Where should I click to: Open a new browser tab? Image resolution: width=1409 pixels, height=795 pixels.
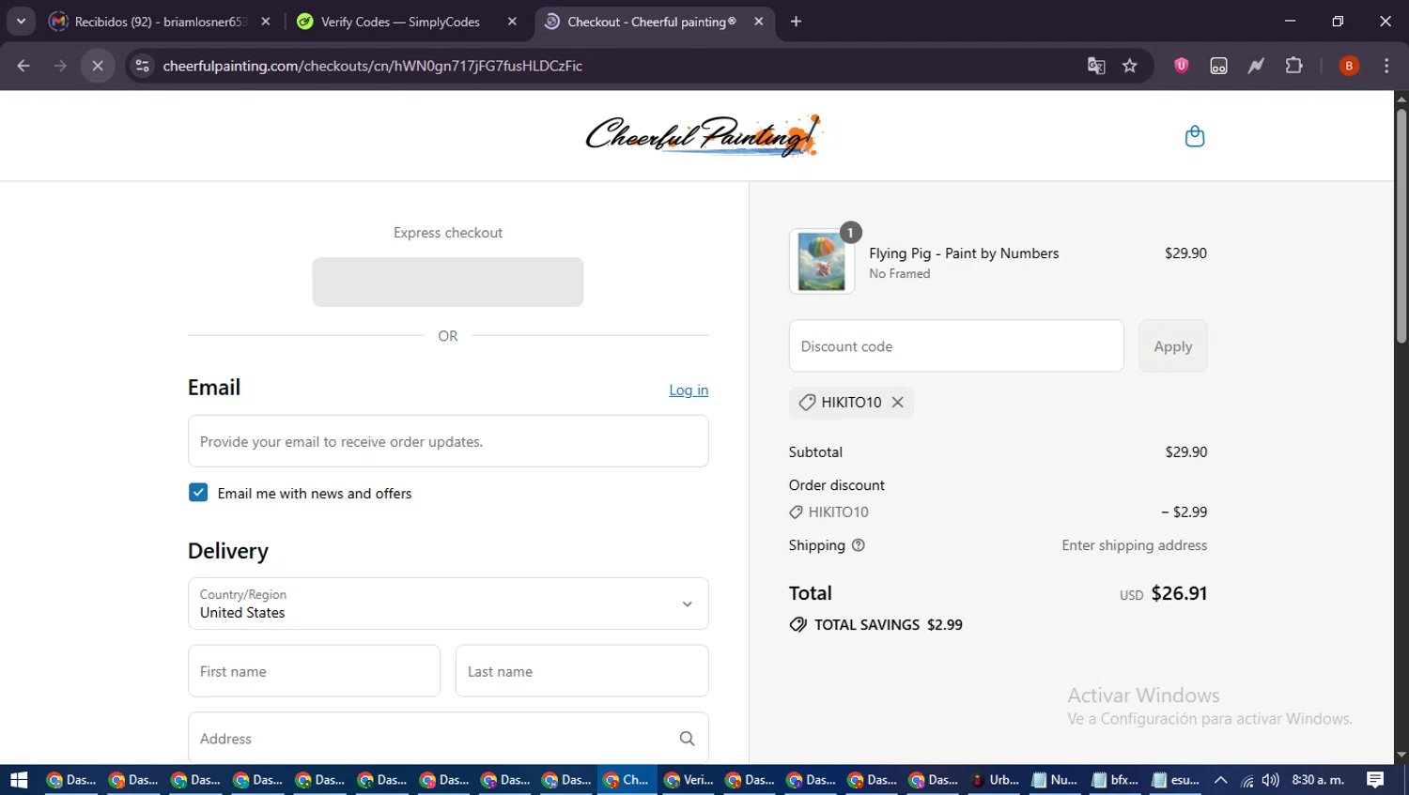796,22
